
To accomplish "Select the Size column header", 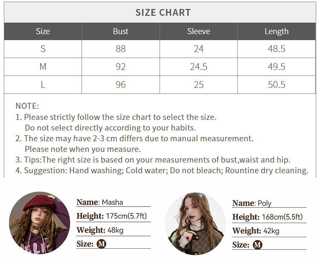I will tap(43, 31).
